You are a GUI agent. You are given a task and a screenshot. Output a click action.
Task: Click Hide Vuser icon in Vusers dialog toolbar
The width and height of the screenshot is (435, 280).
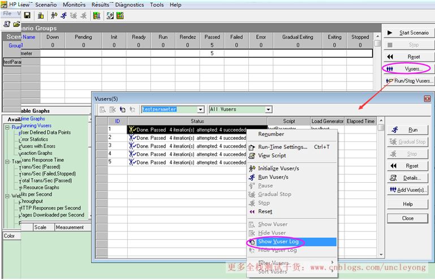[113, 110]
